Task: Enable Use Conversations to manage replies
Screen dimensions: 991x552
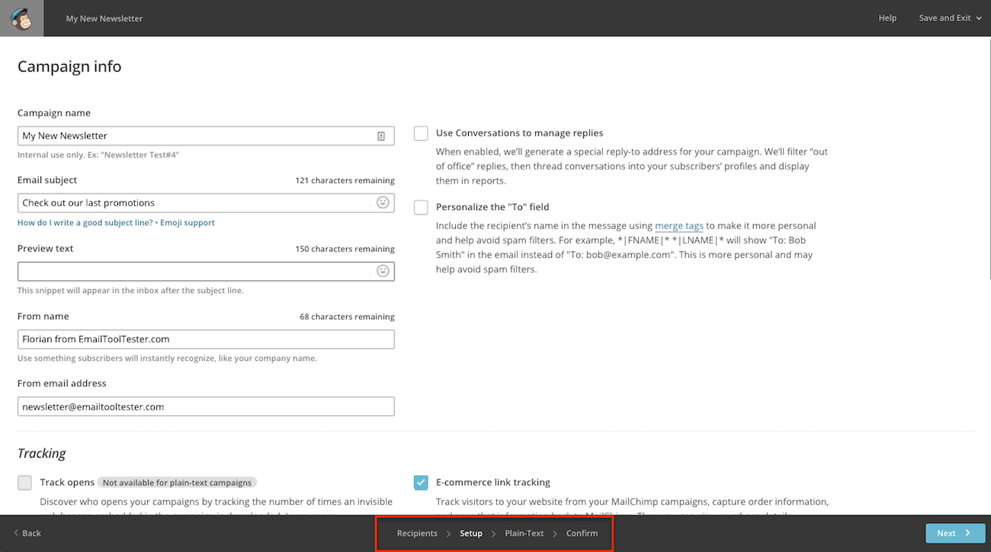Action: point(421,133)
